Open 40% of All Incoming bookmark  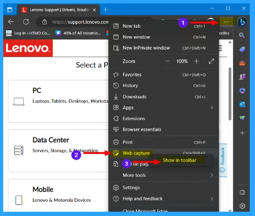click(x=78, y=33)
